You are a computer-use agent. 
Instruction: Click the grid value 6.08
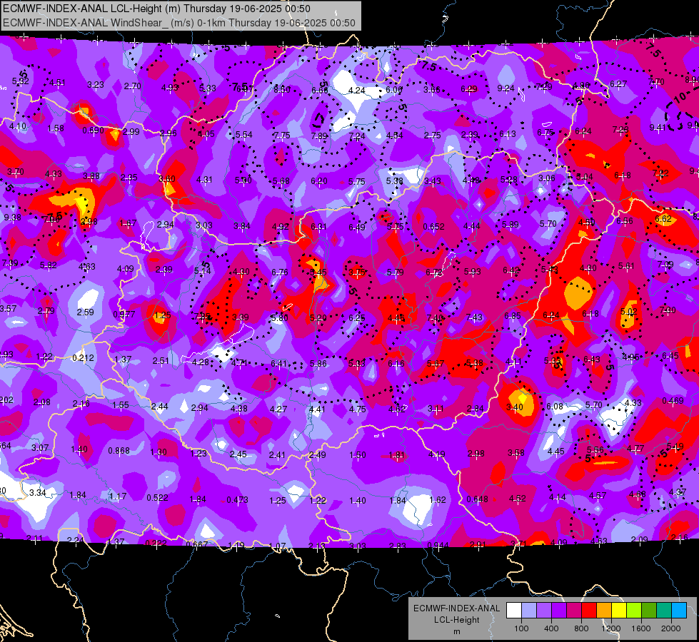(x=555, y=407)
